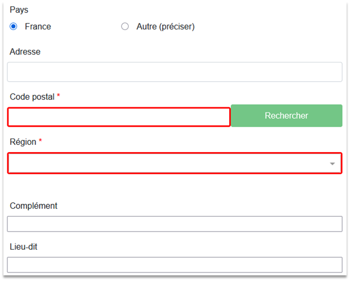Image resolution: width=350 pixels, height=281 pixels.
Task: Click empty space between Région and Complément
Action: click(x=175, y=186)
